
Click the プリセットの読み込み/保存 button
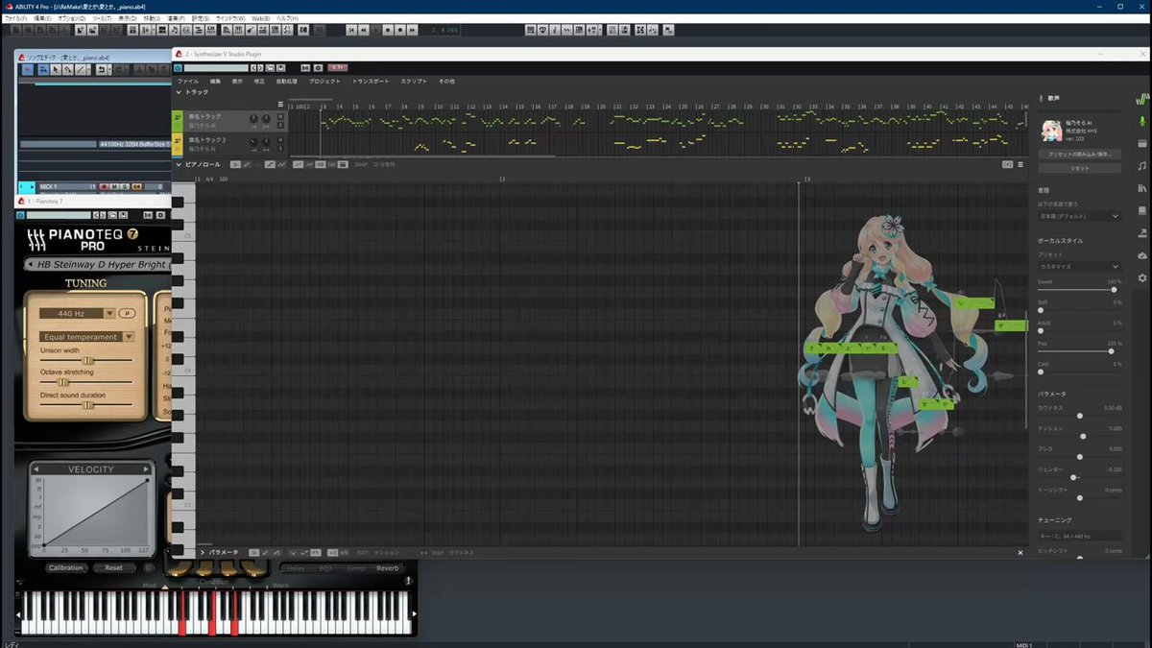(x=1079, y=154)
